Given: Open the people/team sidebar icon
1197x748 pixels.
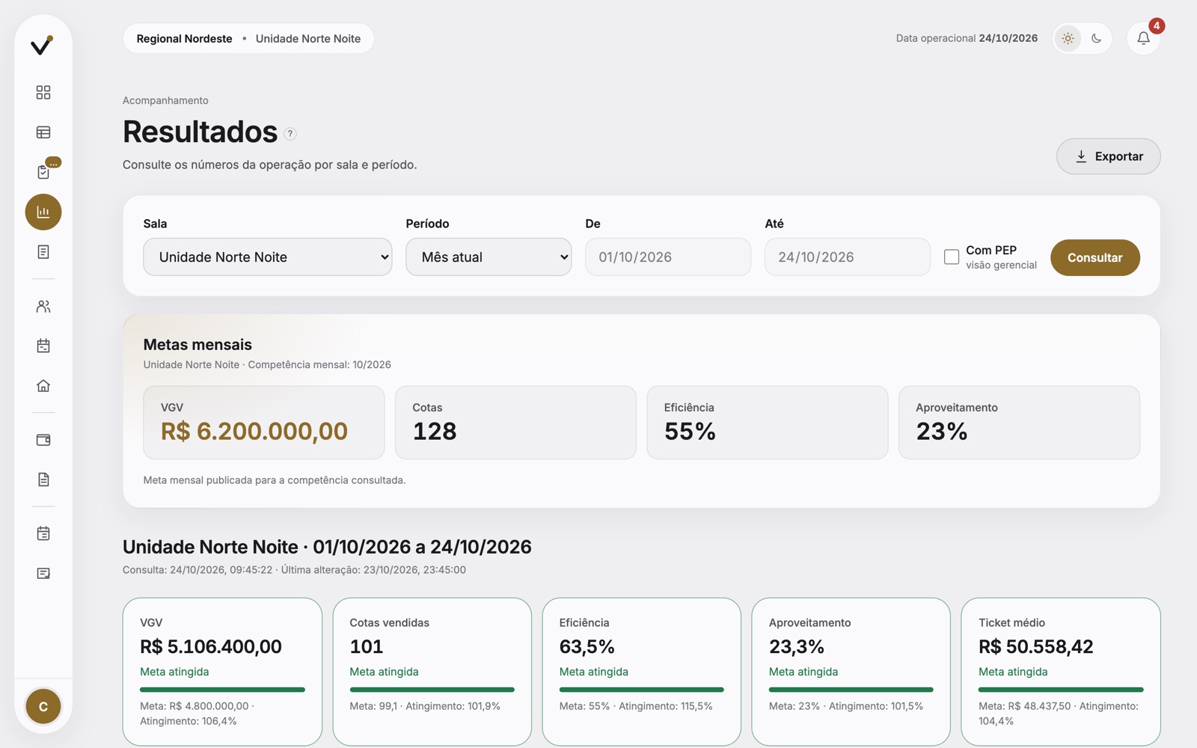Looking at the screenshot, I should (43, 306).
